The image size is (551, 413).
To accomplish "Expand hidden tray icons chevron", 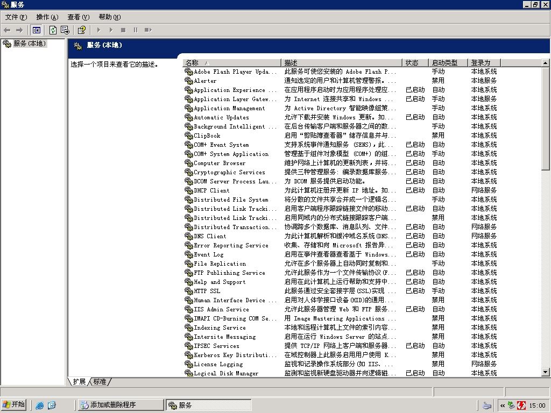I will pos(503,405).
